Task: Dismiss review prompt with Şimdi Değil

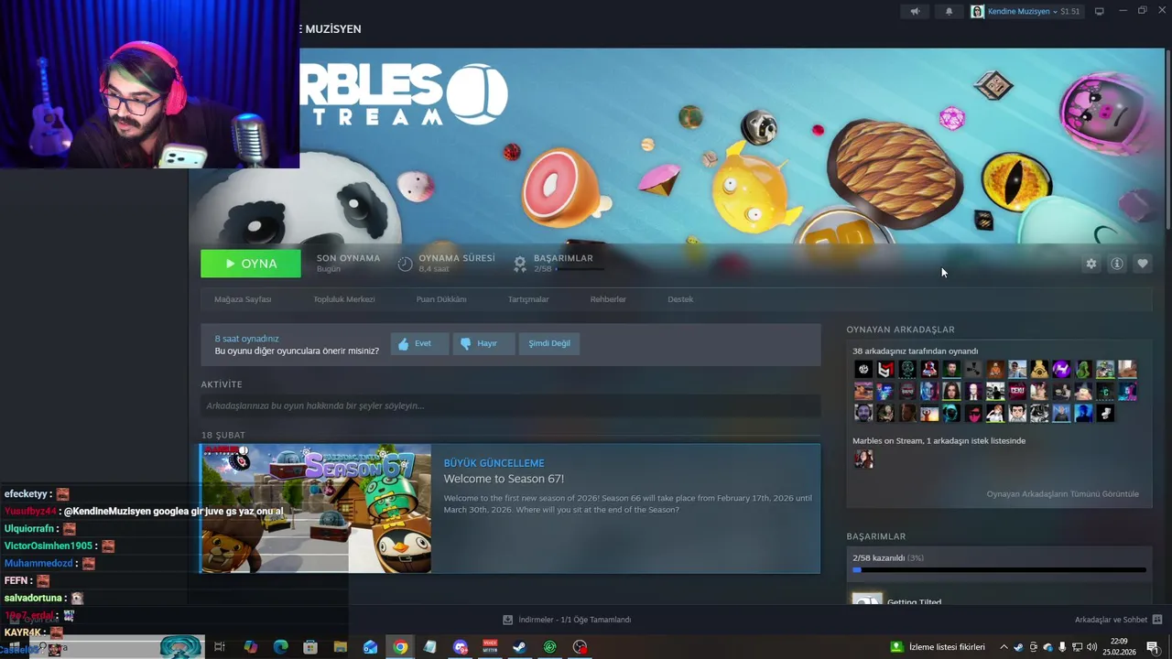Action: coord(549,343)
